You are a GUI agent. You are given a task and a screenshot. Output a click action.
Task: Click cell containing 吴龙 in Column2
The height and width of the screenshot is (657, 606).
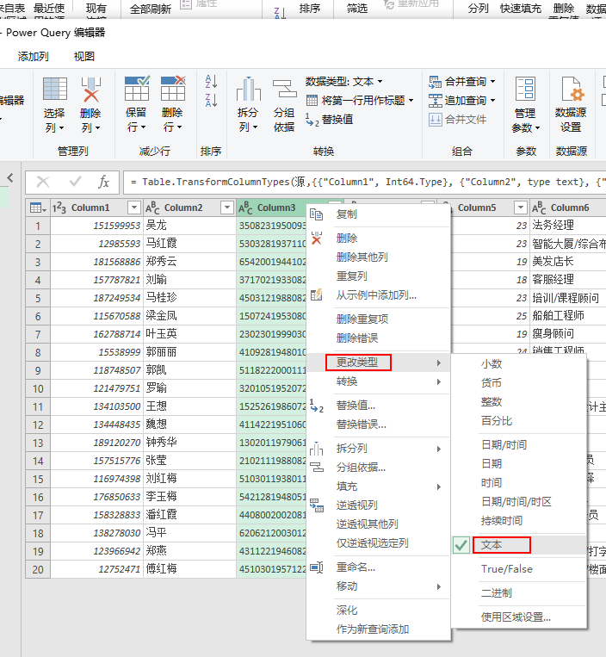pyautogui.click(x=189, y=226)
